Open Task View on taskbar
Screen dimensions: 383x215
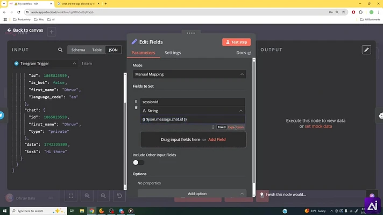click(x=72, y=211)
